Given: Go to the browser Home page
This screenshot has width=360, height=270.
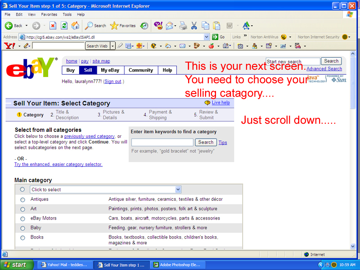Looking at the screenshot, I should click(75, 26).
